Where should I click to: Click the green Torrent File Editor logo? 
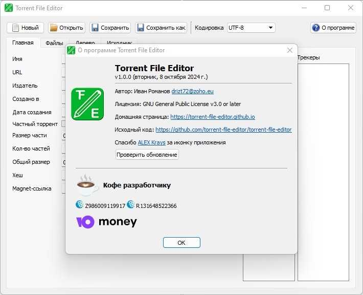(87, 104)
